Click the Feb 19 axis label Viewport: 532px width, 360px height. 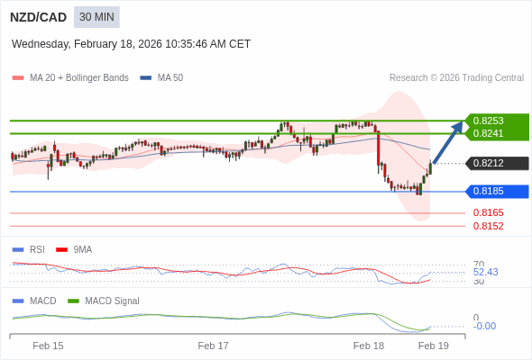tap(434, 346)
